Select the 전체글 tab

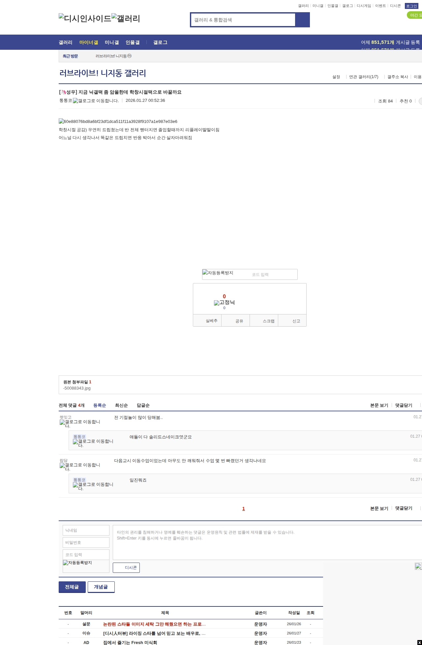click(72, 587)
